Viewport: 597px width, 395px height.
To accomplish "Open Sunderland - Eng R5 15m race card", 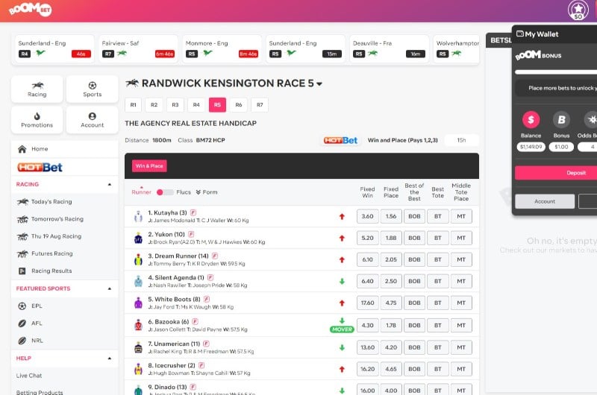I will [305, 49].
